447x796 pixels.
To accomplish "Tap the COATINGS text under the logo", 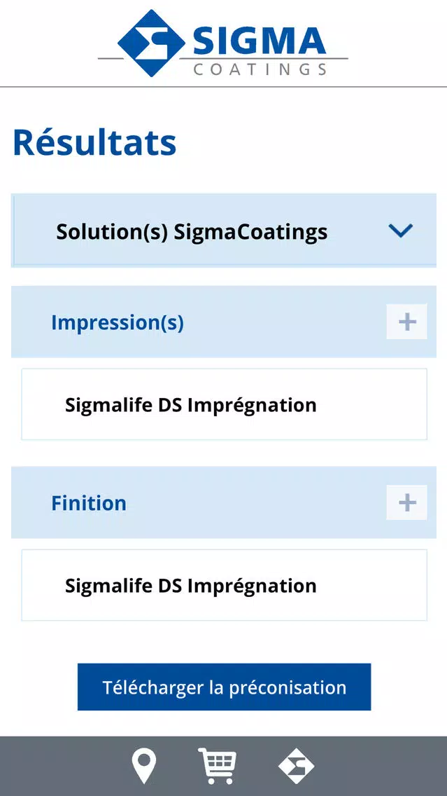I will click(260, 69).
